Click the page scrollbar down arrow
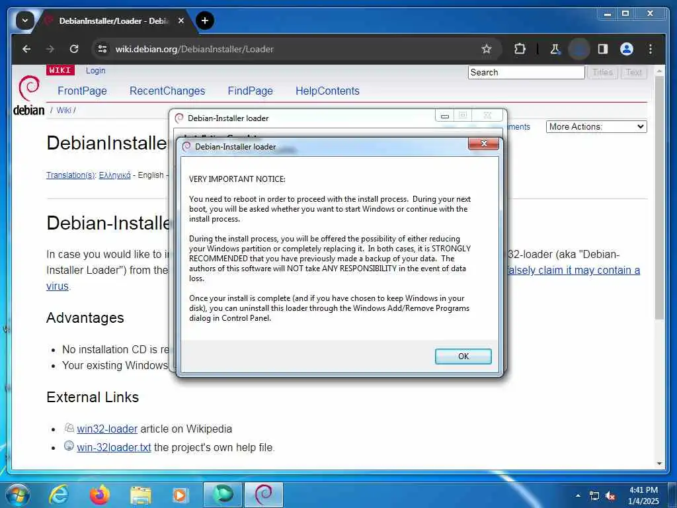 659,464
